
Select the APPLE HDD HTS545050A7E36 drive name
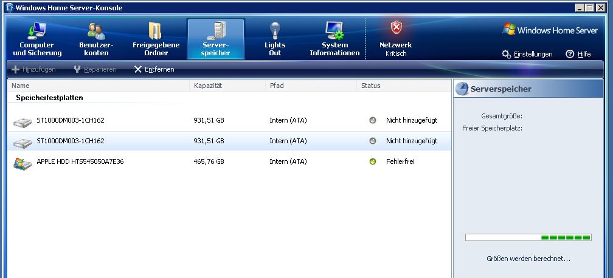(x=80, y=161)
